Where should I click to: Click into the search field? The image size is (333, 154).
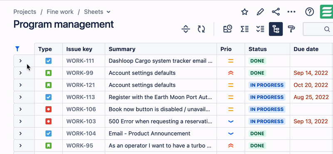(318, 29)
